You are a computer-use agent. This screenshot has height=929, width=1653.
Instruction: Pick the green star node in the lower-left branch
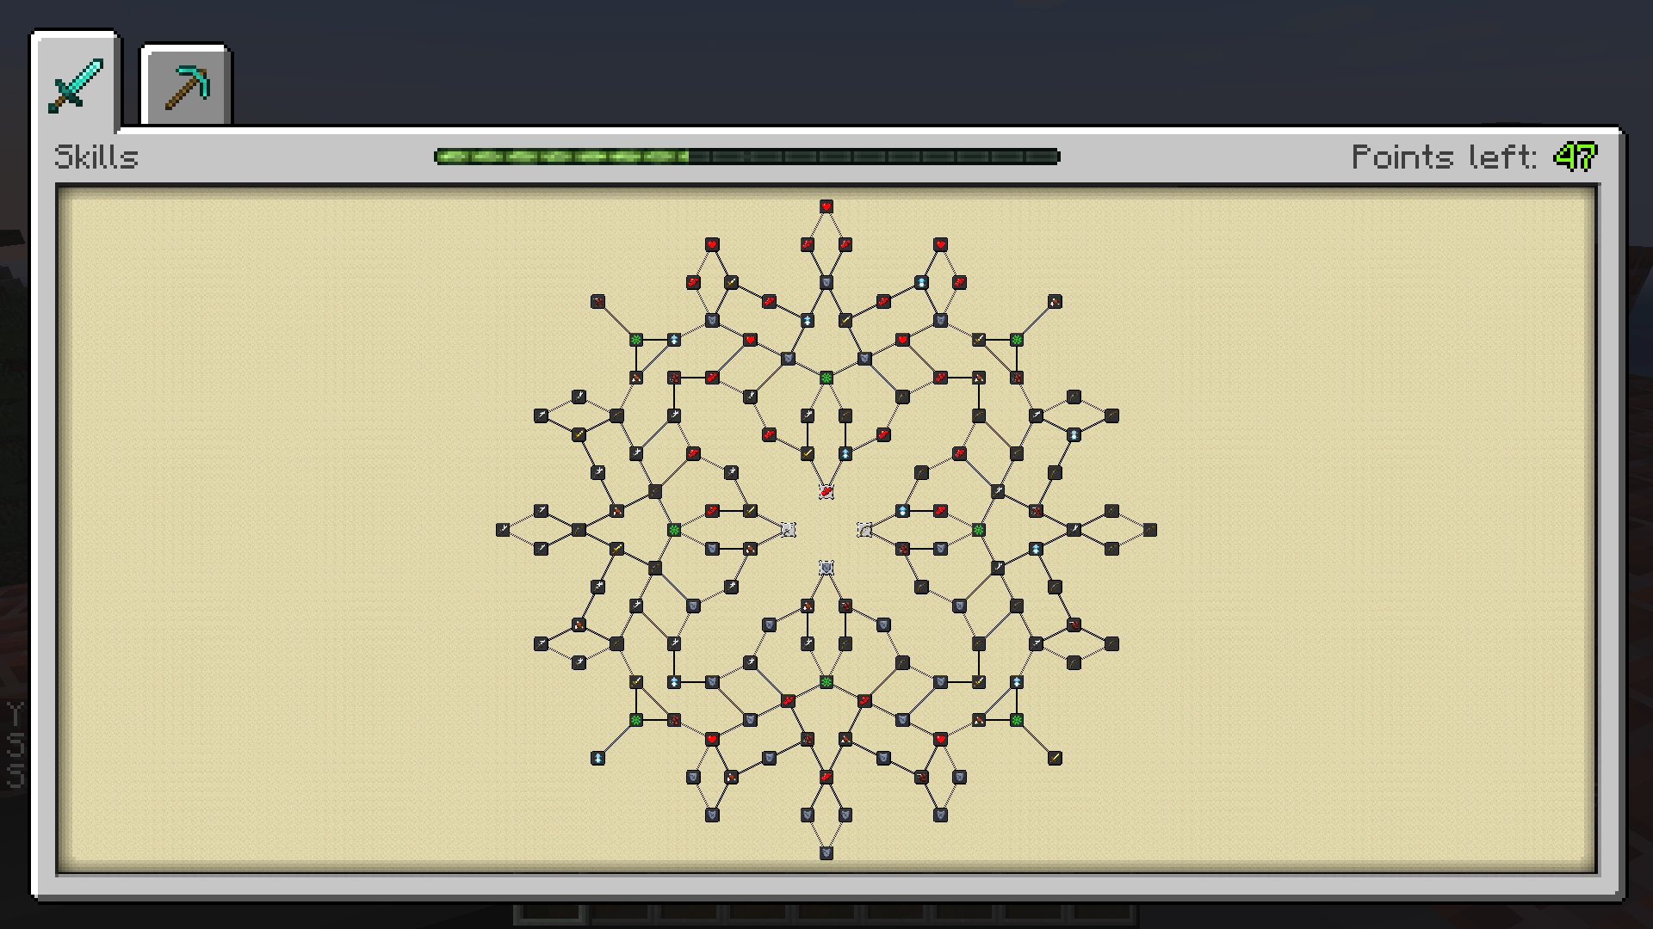[636, 720]
